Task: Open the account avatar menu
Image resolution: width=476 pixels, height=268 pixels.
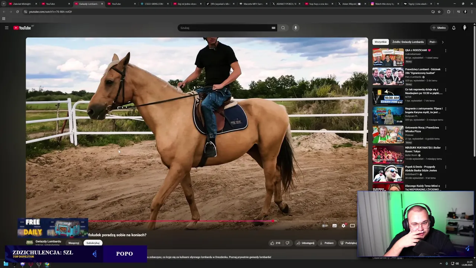Action: point(464,28)
